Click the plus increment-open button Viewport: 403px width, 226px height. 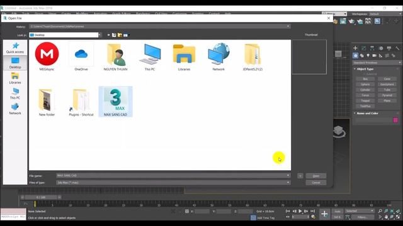[x=300, y=176]
